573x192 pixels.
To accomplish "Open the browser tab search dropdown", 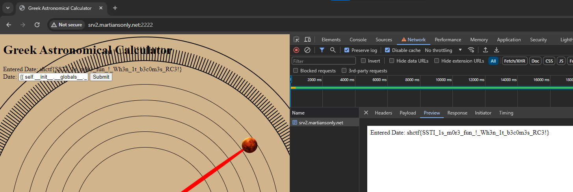I will [7, 8].
